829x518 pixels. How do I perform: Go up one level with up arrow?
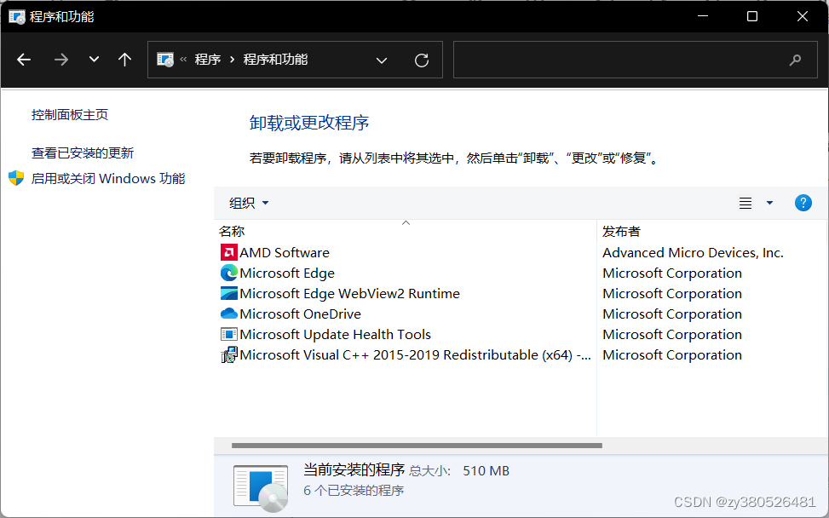pos(124,59)
